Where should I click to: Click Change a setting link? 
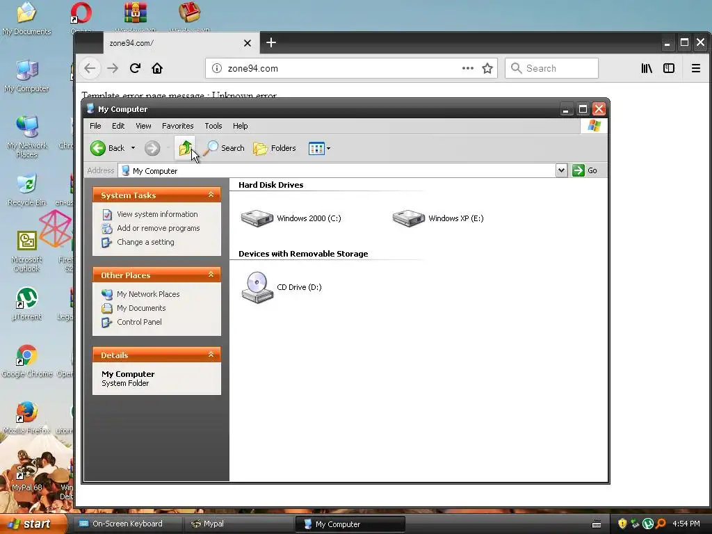coord(145,242)
